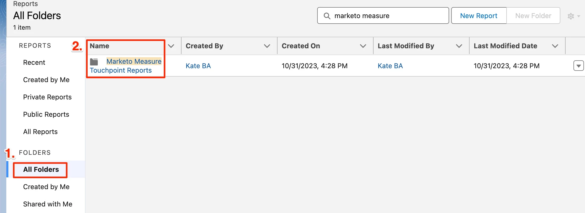Click the New Report button

[x=479, y=16]
